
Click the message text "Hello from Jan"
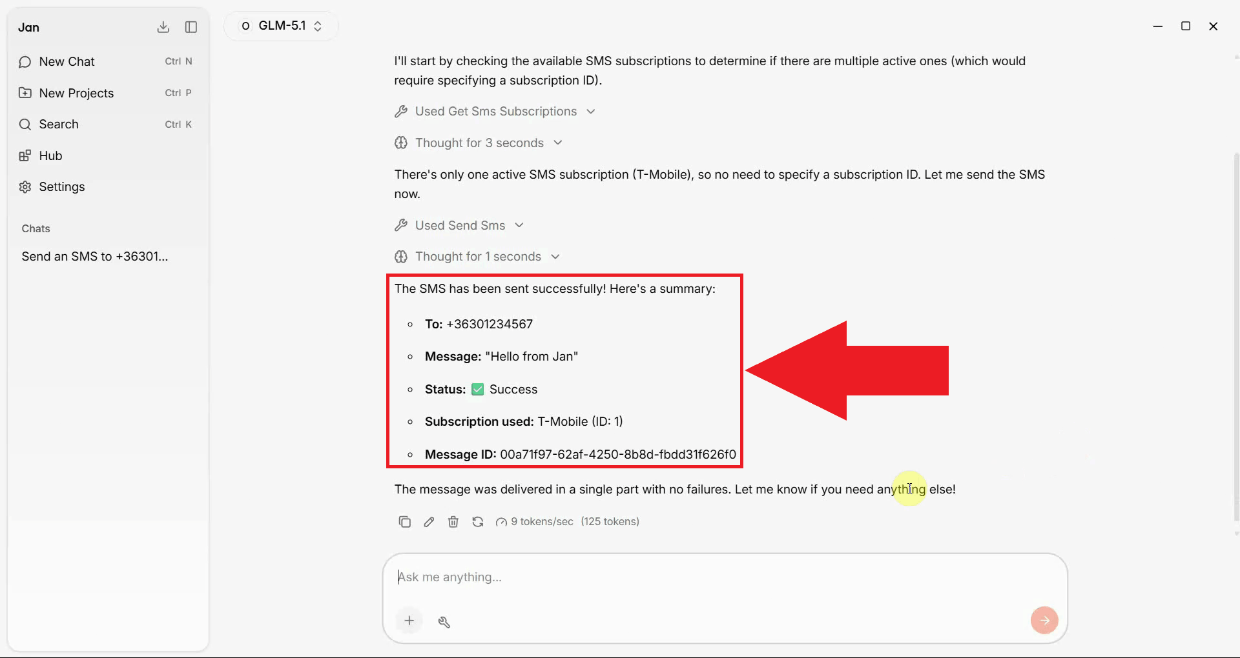[x=532, y=356]
